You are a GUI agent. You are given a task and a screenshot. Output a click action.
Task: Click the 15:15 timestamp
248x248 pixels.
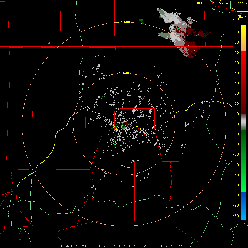click(185, 246)
